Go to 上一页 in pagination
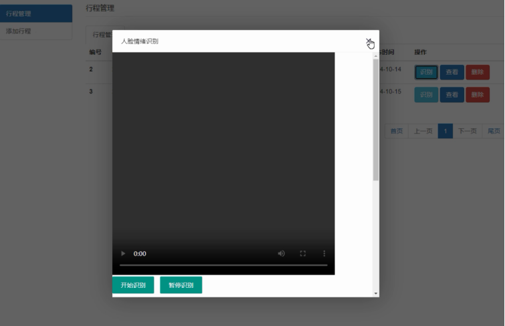This screenshot has width=505, height=326. coord(424,131)
